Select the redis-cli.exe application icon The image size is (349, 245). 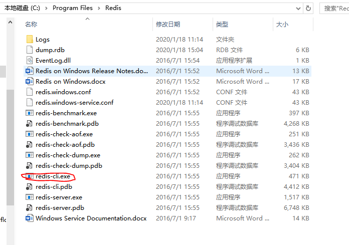coord(30,176)
